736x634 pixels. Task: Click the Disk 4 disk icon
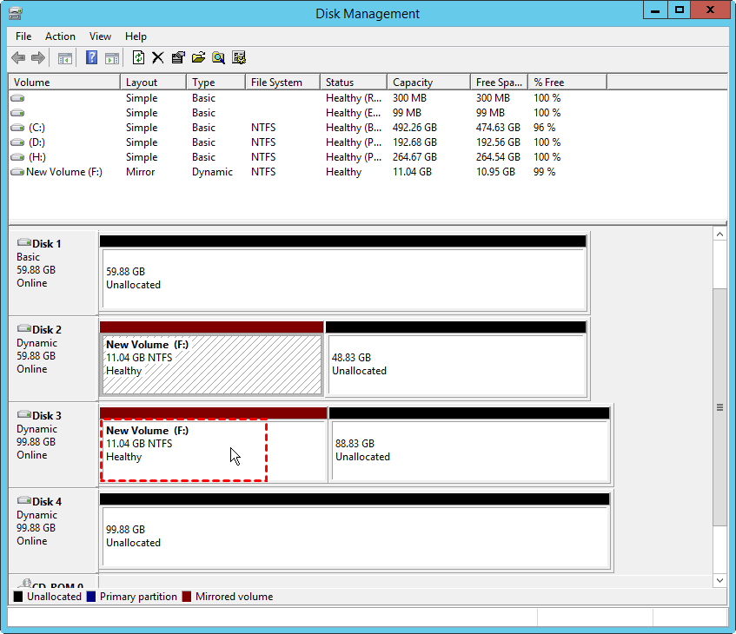[x=24, y=501]
